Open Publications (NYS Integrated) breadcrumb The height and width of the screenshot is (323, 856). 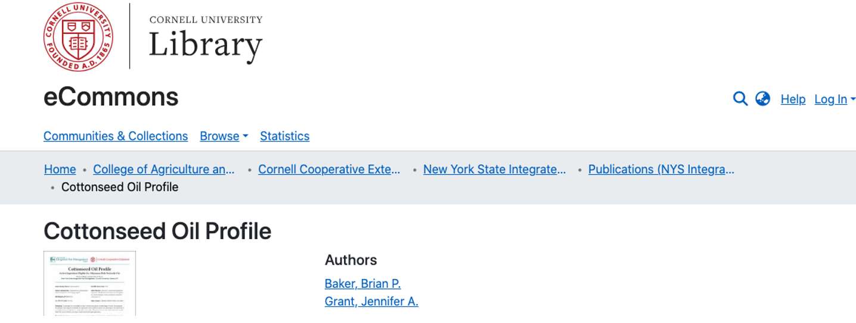pos(661,170)
